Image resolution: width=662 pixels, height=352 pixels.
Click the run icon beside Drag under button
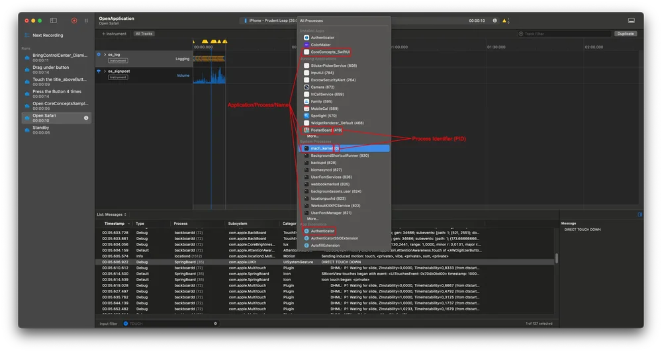pos(27,69)
